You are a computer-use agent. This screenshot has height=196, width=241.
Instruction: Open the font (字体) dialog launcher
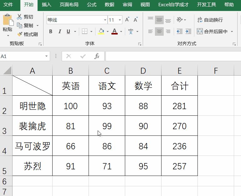coord(140,44)
